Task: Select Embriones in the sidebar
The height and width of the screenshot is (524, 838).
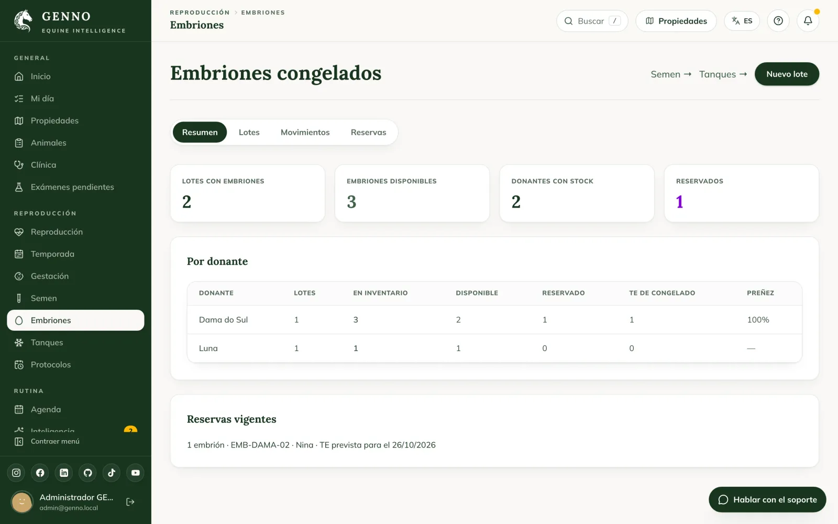Action: click(x=75, y=320)
